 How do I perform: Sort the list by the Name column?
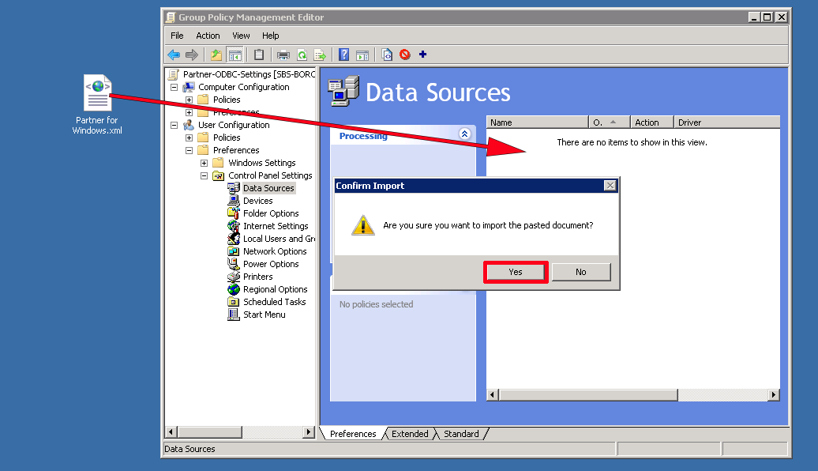(538, 122)
